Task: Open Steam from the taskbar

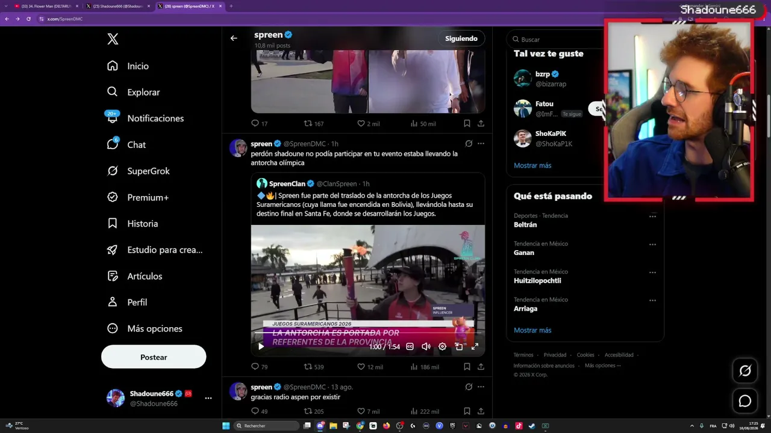Action: (532, 426)
